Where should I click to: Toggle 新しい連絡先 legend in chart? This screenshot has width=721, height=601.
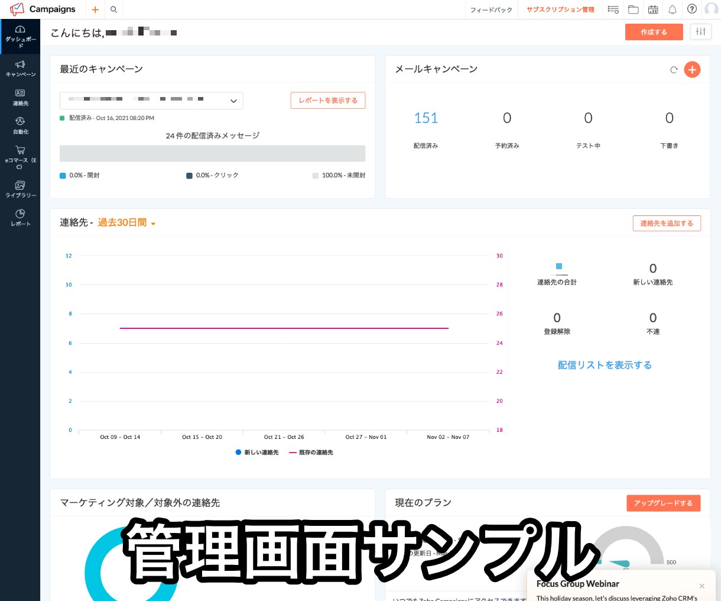[x=257, y=453]
